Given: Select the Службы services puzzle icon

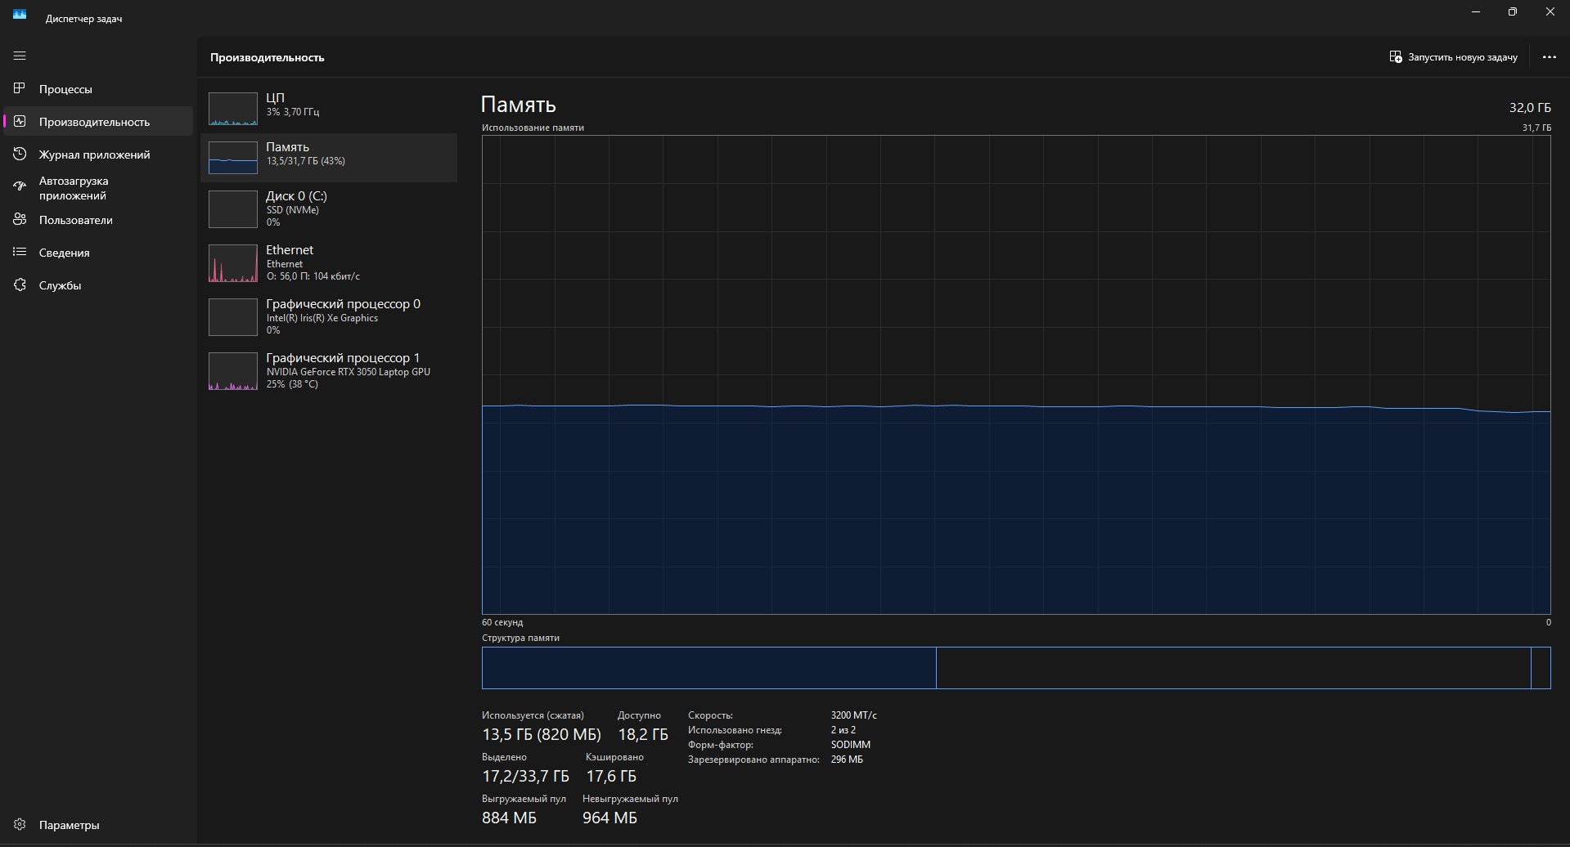Looking at the screenshot, I should (20, 285).
